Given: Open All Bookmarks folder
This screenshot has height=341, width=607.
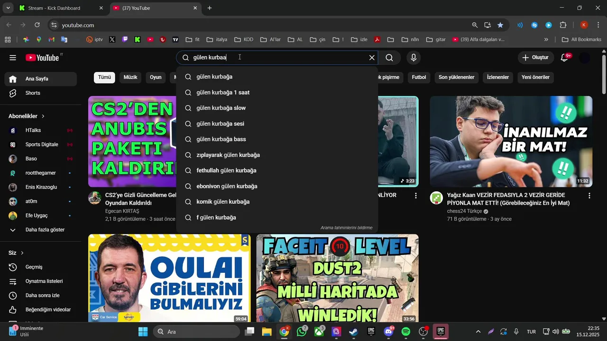Looking at the screenshot, I should [581, 40].
